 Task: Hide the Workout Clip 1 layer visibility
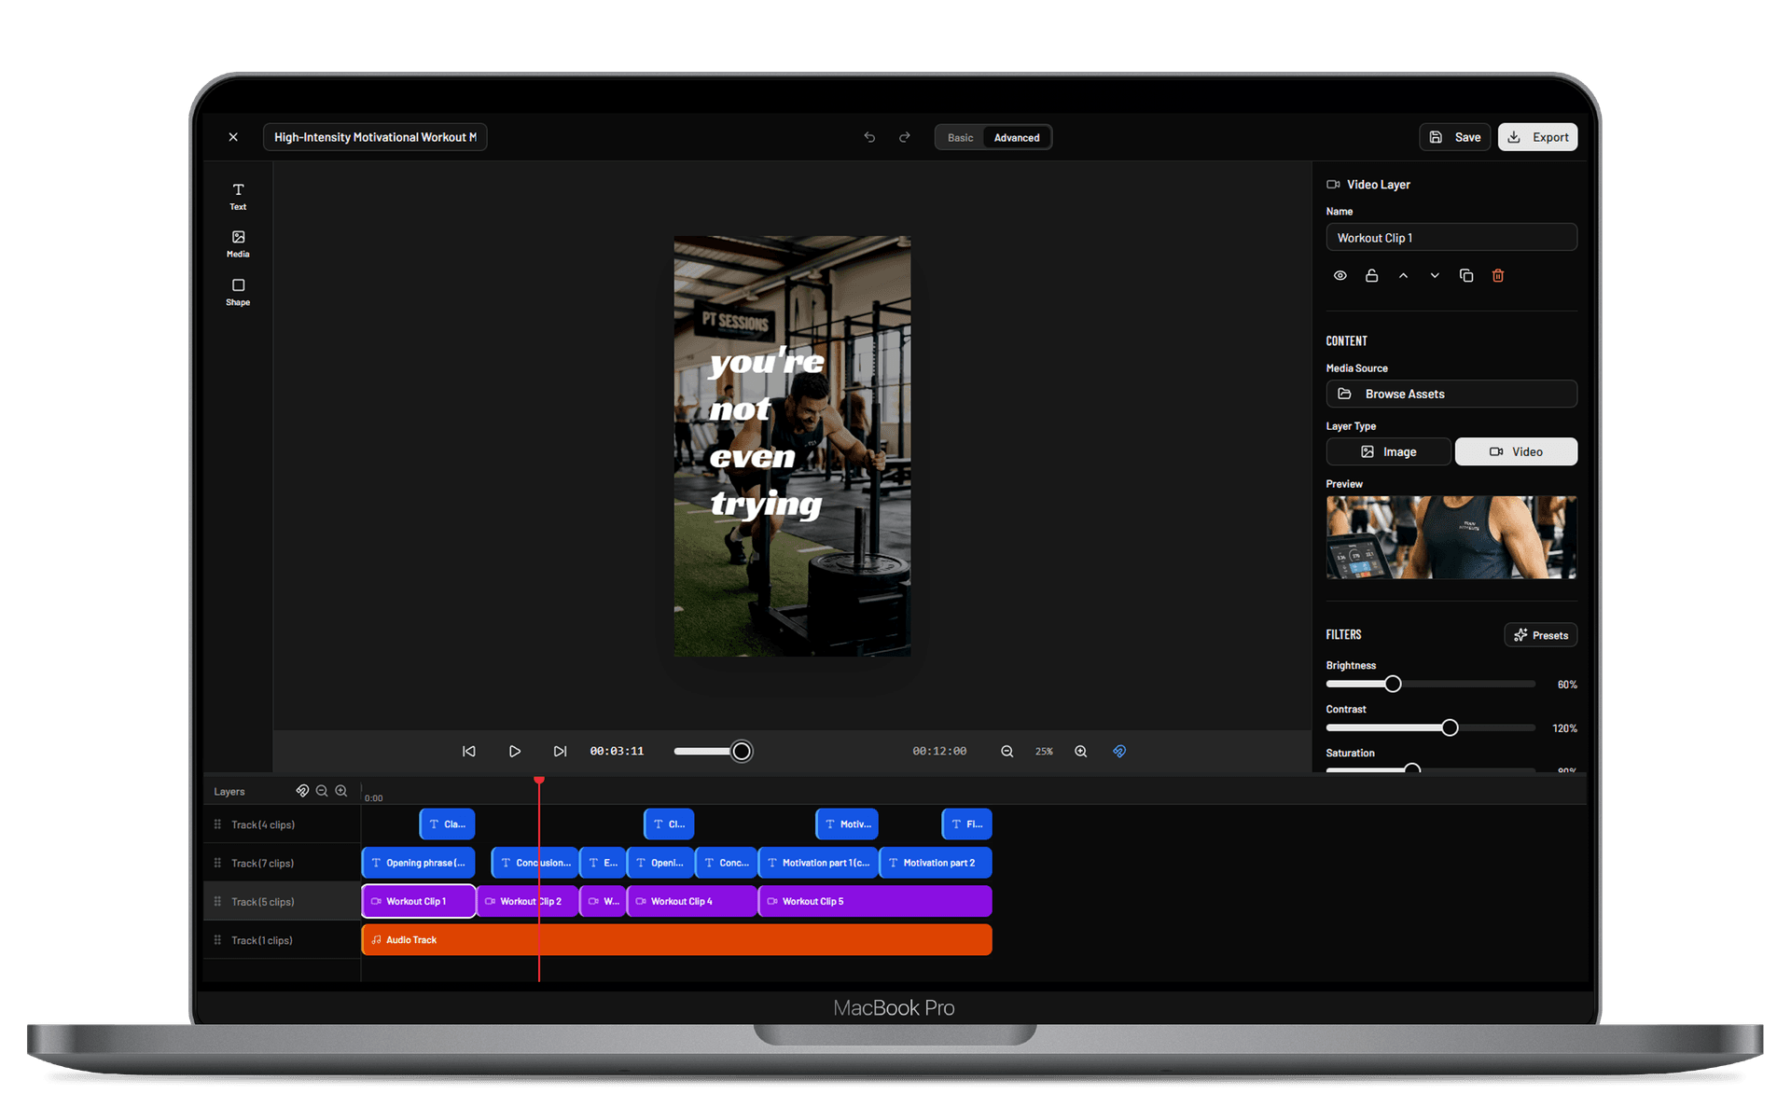click(x=1340, y=275)
